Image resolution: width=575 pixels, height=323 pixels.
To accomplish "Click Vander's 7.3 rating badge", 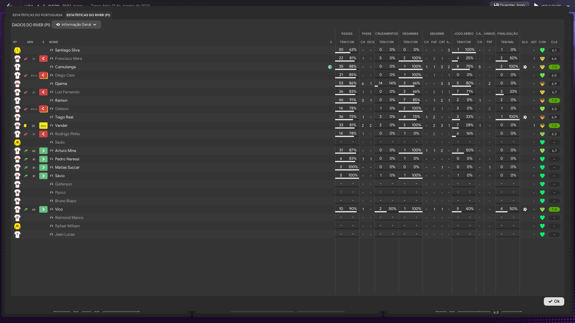I will (554, 126).
